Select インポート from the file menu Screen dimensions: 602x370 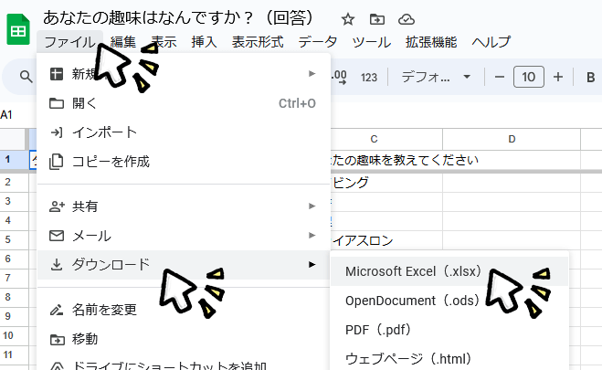[x=104, y=132]
